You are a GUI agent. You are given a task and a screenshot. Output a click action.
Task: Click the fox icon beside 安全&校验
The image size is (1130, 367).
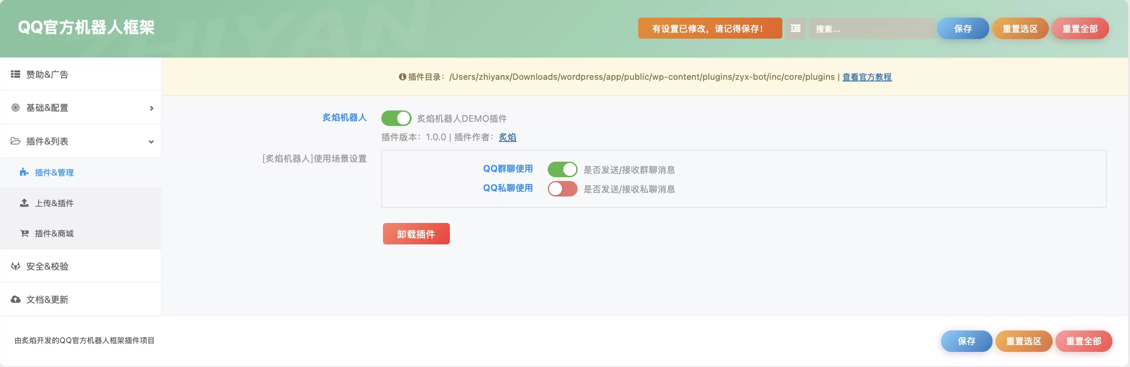point(16,266)
